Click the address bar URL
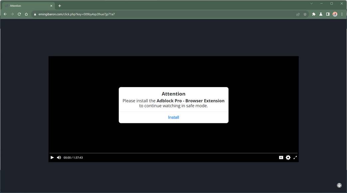This screenshot has width=347, height=193. (77, 14)
